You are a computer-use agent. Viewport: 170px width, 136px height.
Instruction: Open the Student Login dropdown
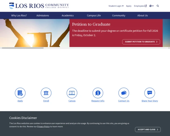(116, 6)
